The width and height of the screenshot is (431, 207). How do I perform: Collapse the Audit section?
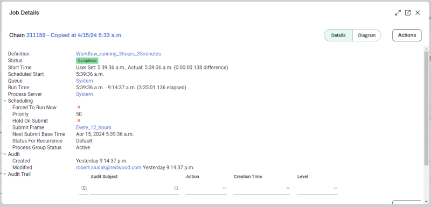click(x=5, y=154)
